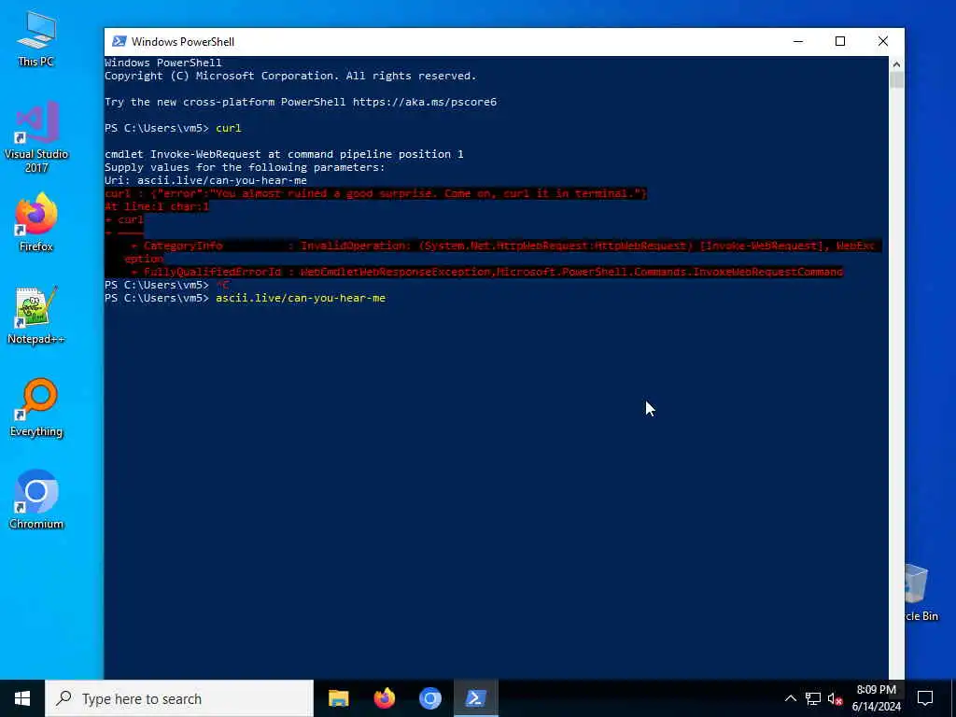Open Firefox desktop shortcut

click(36, 222)
